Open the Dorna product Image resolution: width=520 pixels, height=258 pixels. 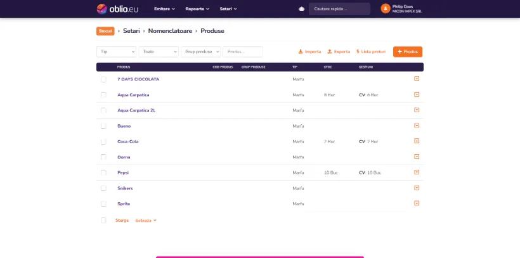124,157
